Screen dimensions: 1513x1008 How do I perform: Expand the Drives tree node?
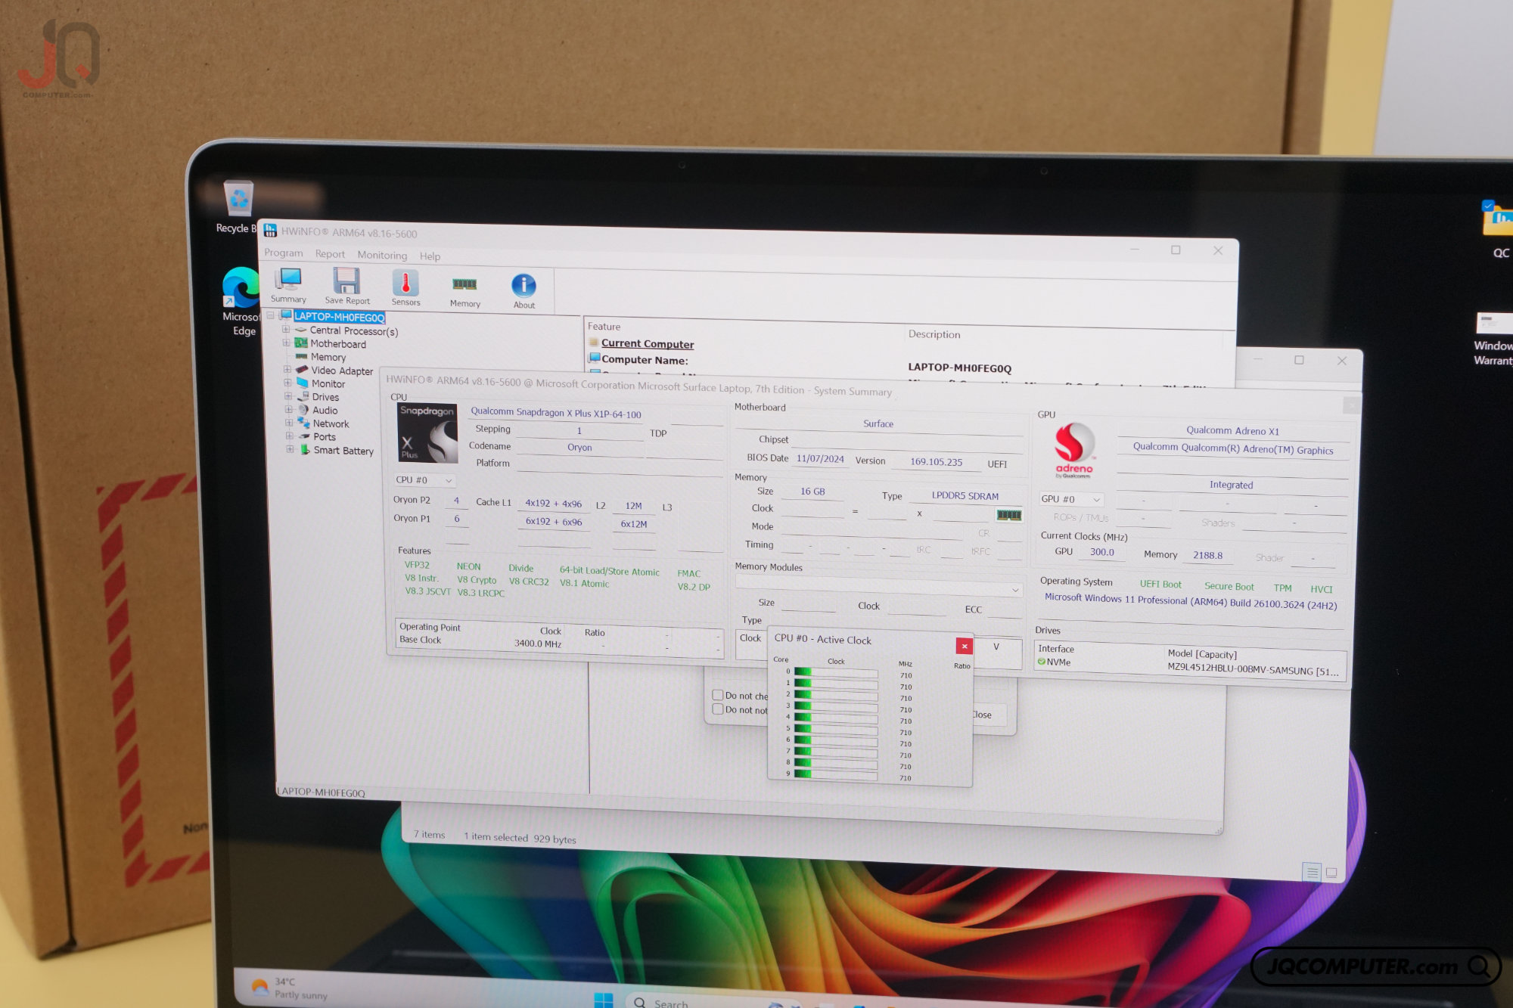(288, 396)
